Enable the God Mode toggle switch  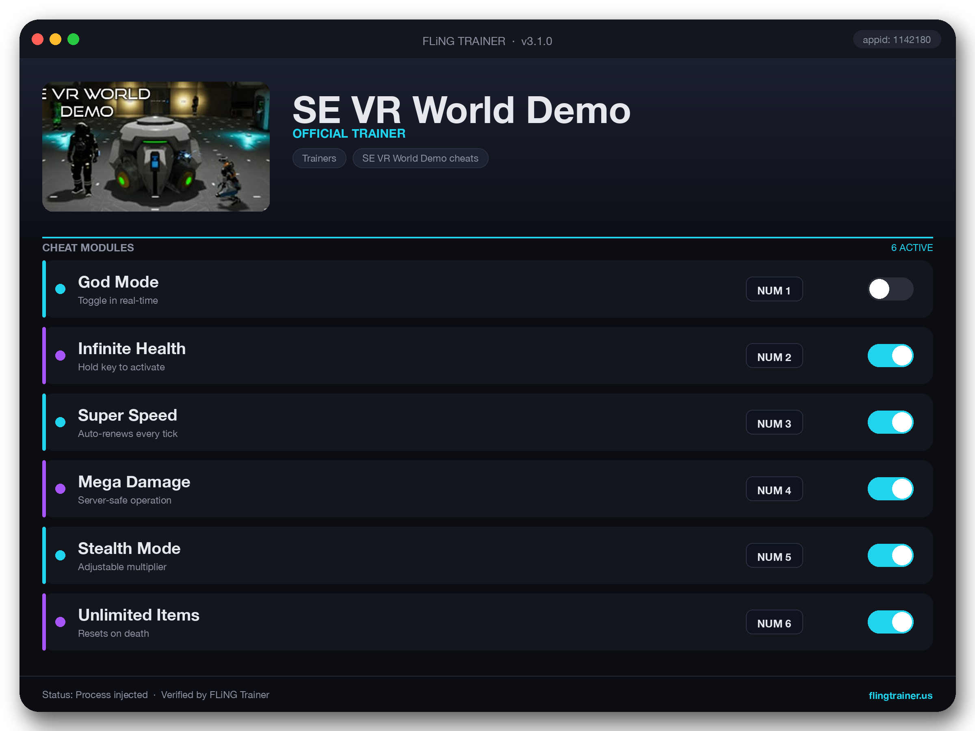coord(890,289)
